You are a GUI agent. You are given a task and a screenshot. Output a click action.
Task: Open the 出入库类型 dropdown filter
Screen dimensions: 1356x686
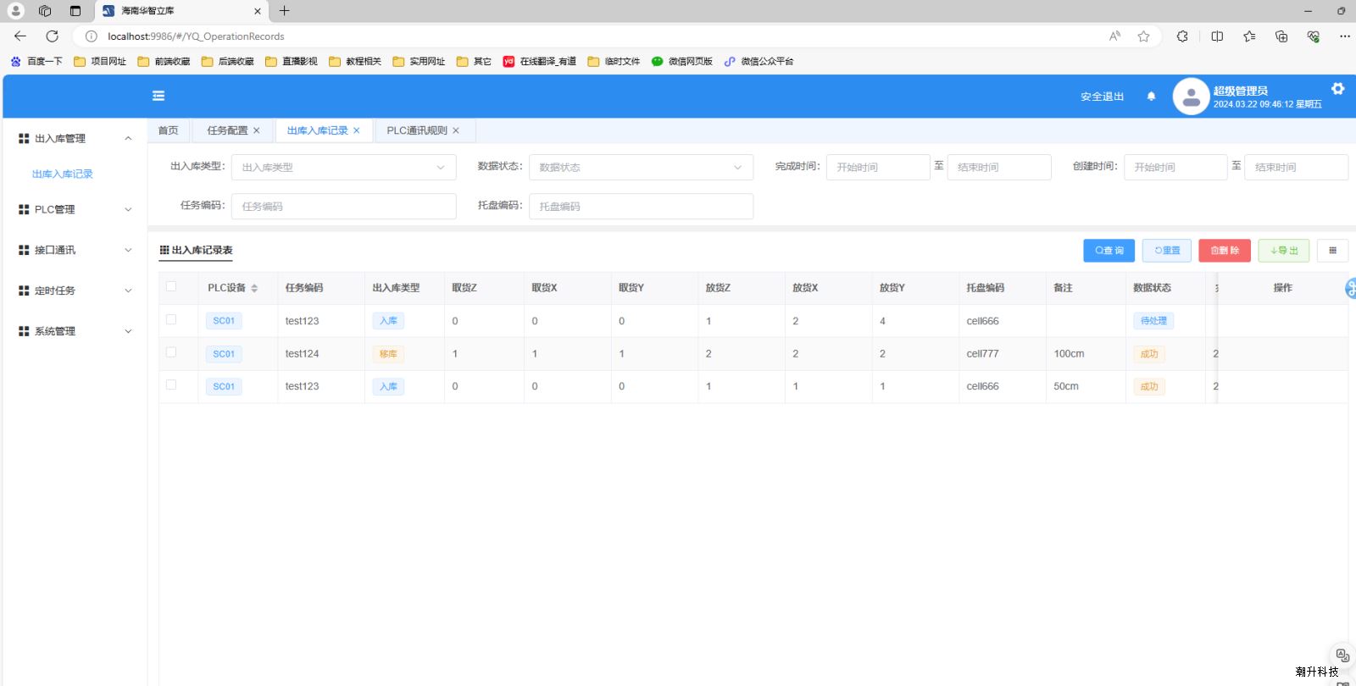(343, 167)
